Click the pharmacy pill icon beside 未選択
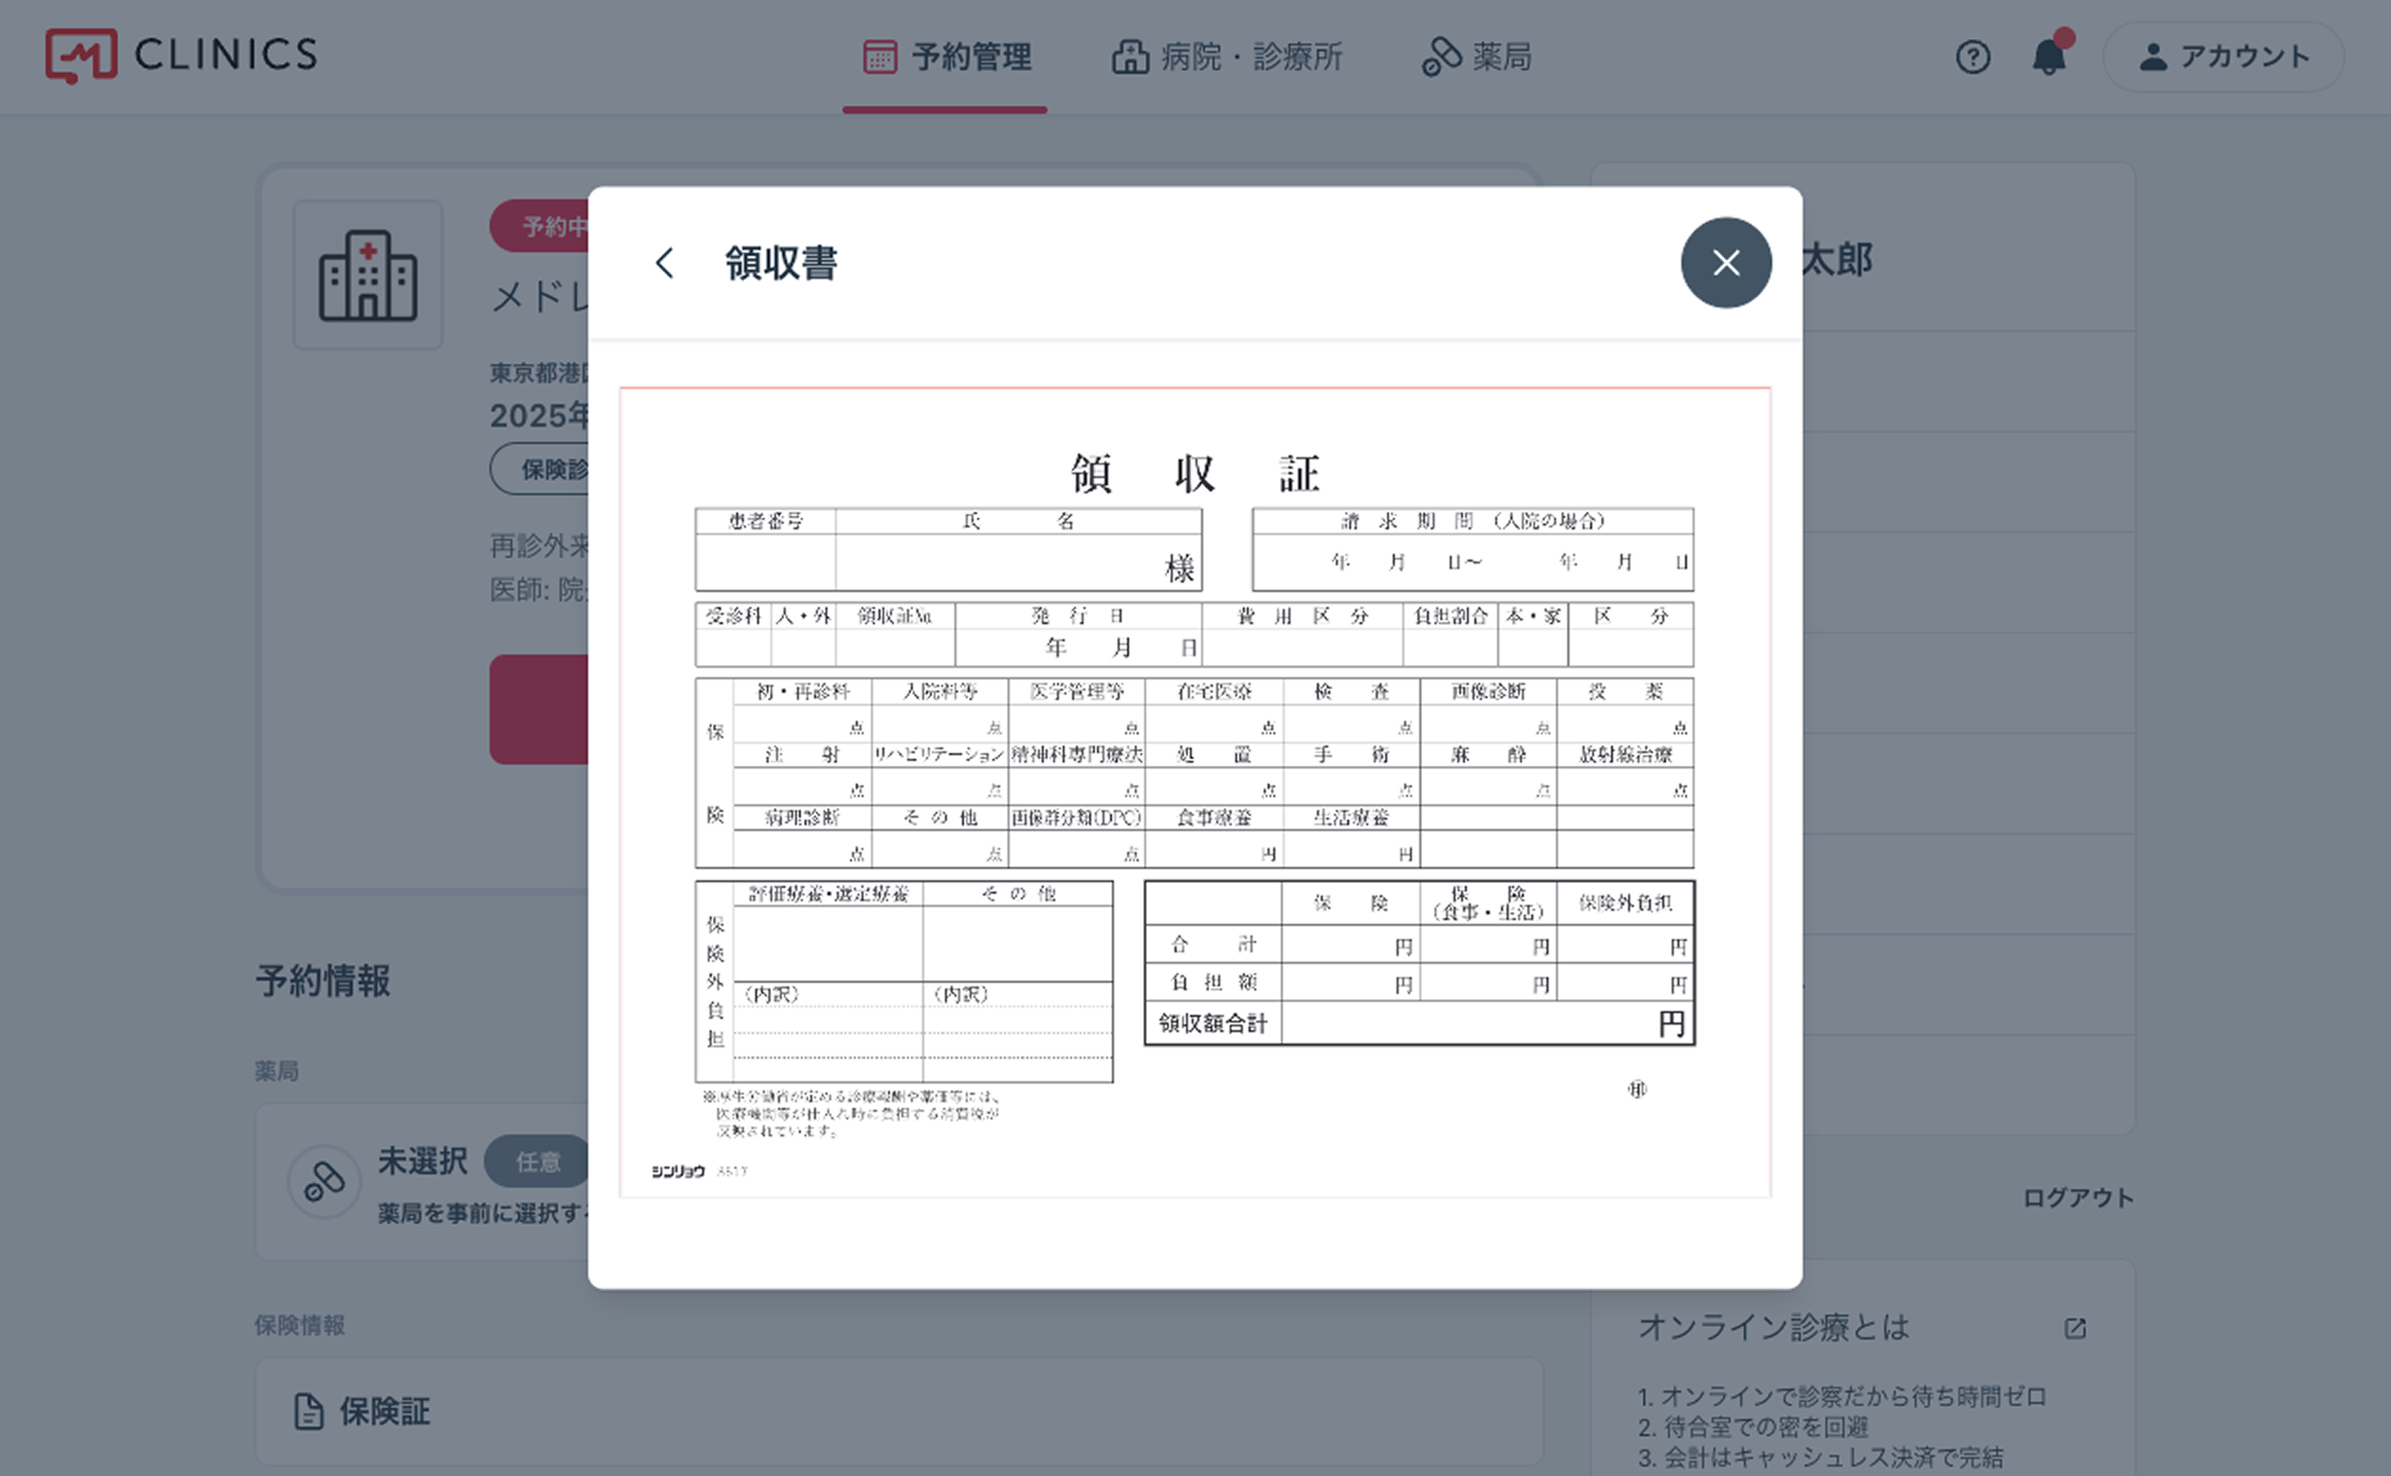The width and height of the screenshot is (2391, 1476). pyautogui.click(x=324, y=1181)
